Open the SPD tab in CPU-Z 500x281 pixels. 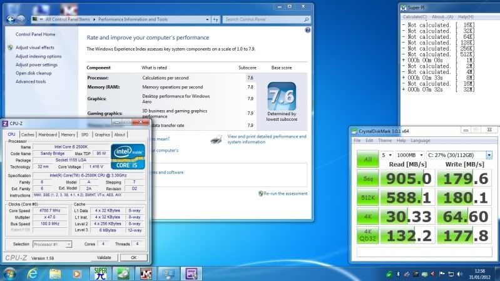(x=85, y=134)
